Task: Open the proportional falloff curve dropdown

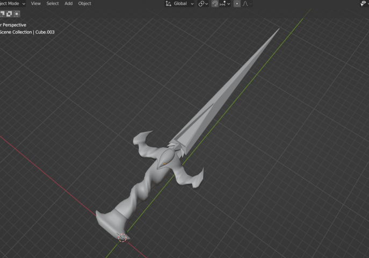Action: tap(247, 4)
